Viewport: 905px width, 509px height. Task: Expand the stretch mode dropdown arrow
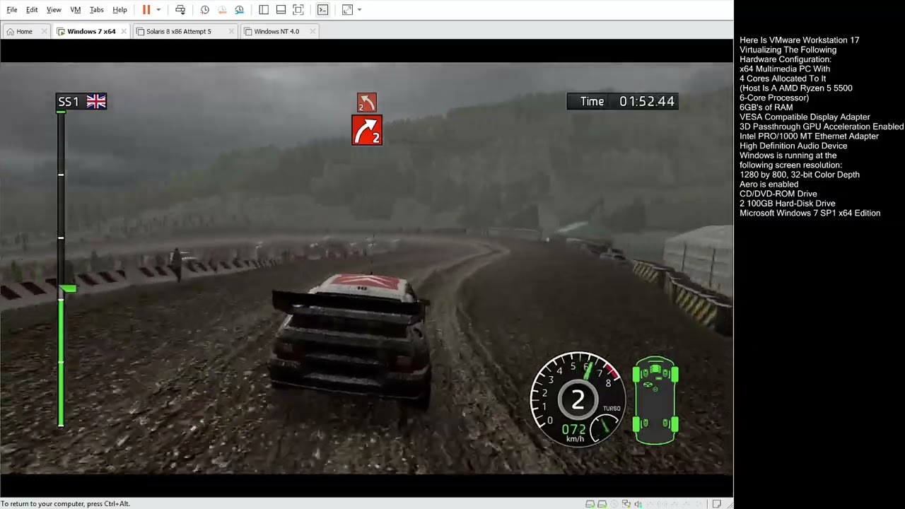click(x=359, y=10)
